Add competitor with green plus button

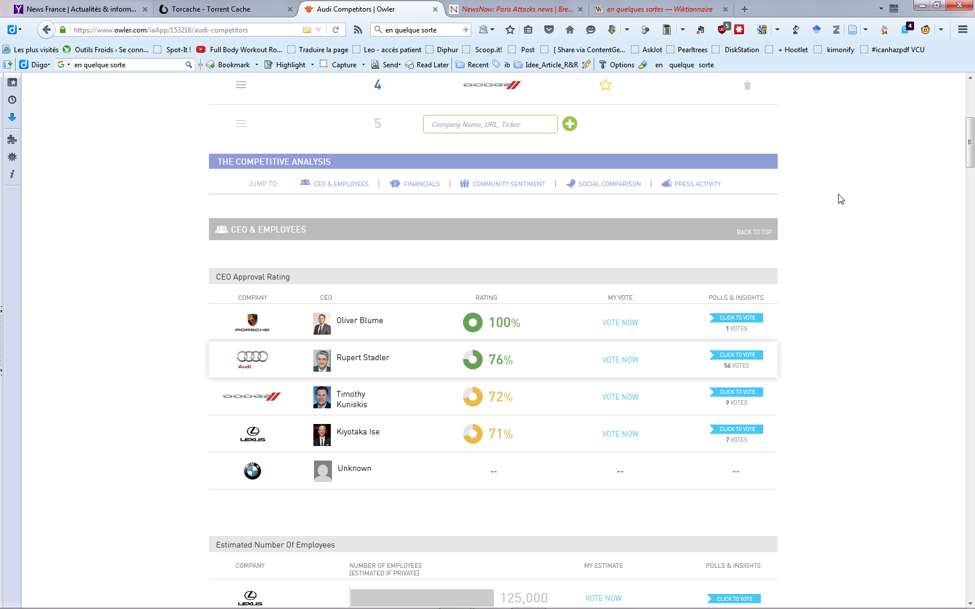[570, 124]
